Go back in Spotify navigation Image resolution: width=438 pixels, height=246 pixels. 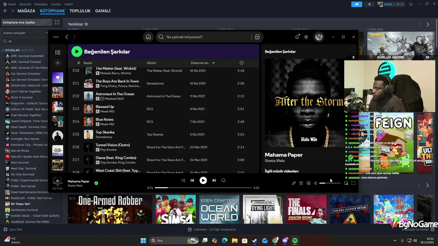pyautogui.click(x=67, y=37)
